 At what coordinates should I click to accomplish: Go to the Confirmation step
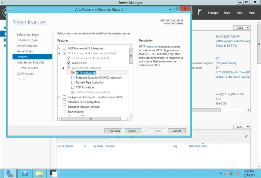(25, 74)
